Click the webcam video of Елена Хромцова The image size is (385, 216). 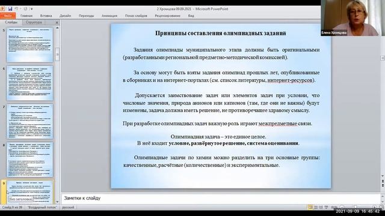353,18
